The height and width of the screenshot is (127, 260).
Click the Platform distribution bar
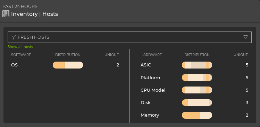197,78
